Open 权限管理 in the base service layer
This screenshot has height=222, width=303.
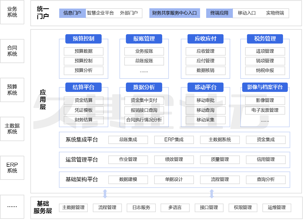coord(243,208)
